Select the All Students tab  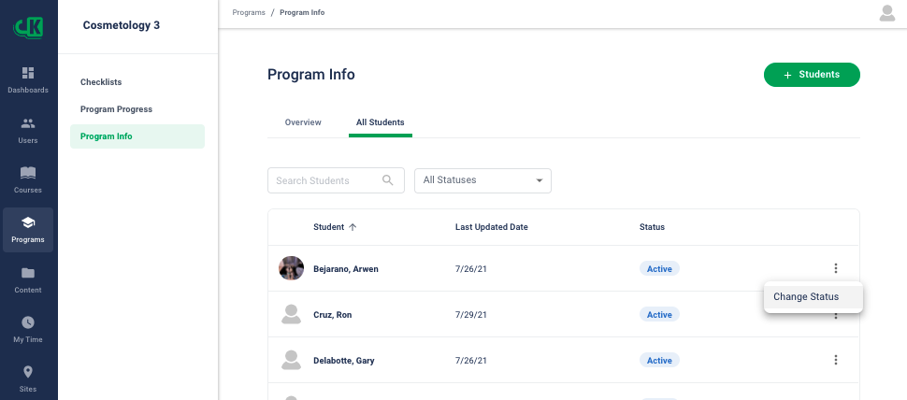pos(380,122)
